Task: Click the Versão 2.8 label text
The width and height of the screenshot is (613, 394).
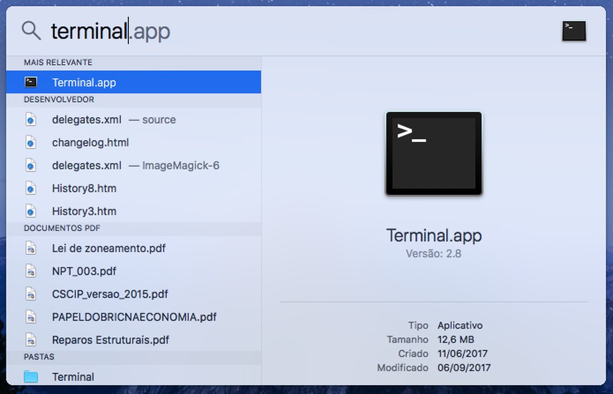Action: coord(434,253)
